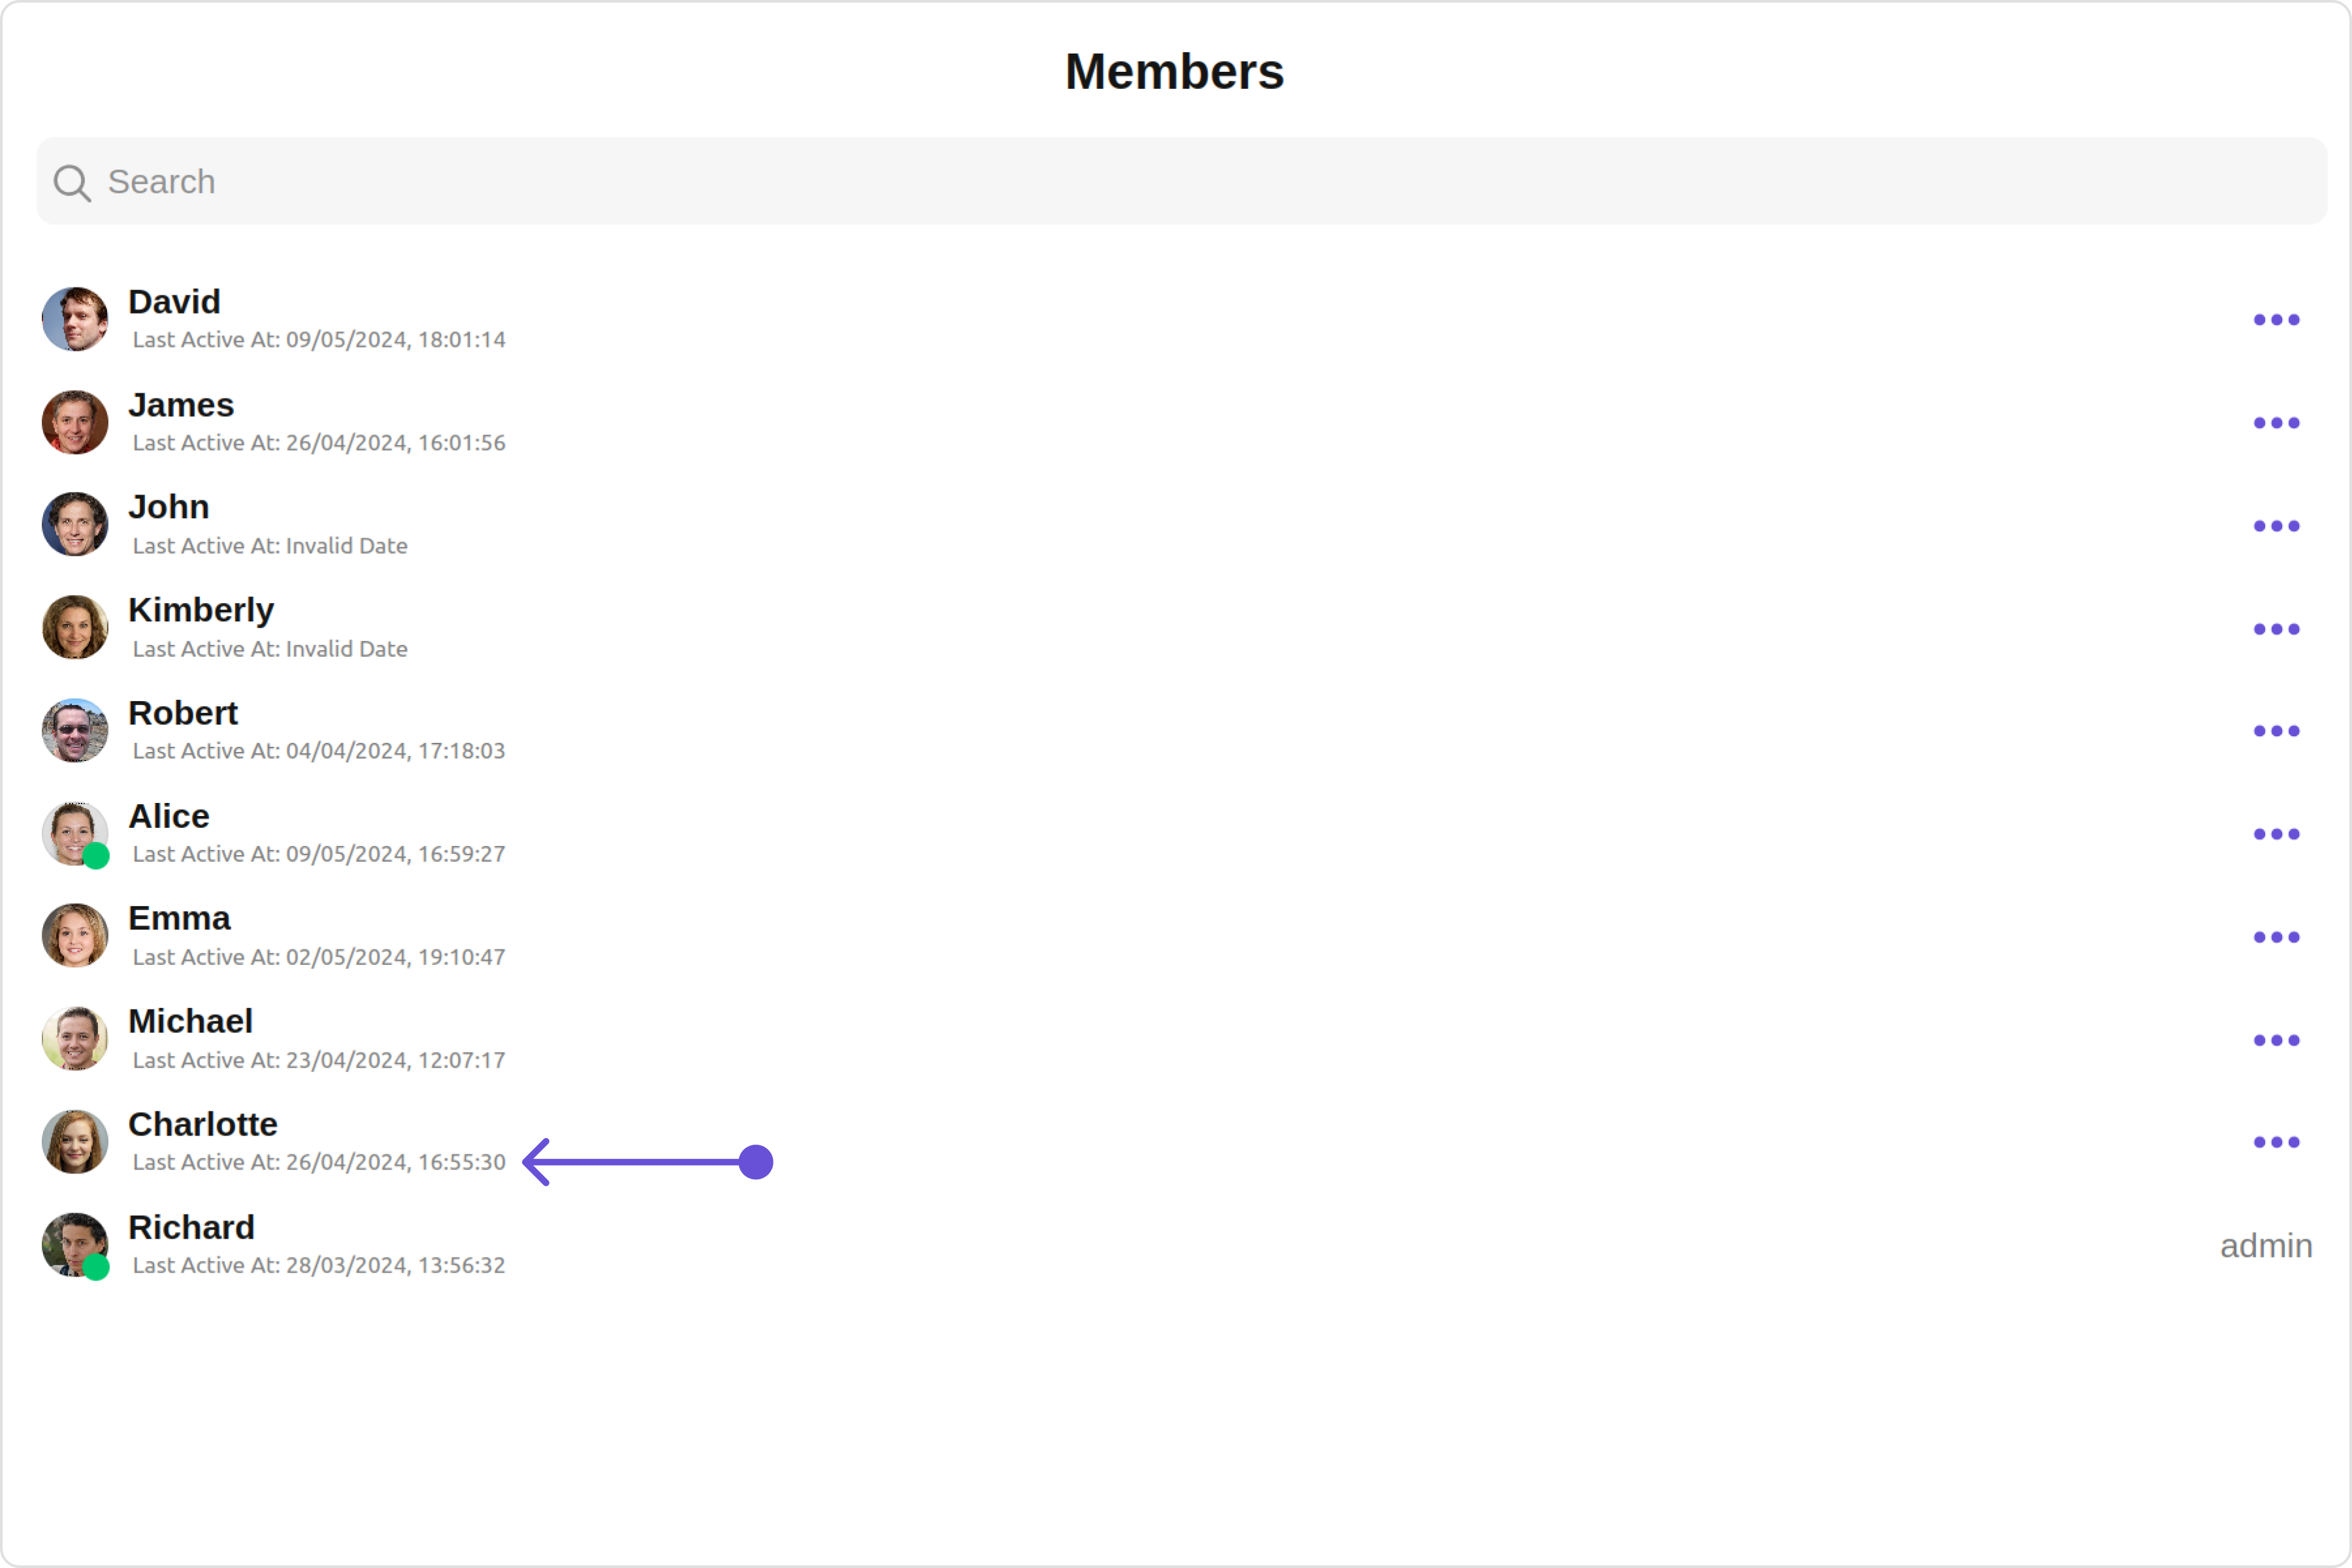Image resolution: width=2352 pixels, height=1568 pixels.
Task: Select the member name Charlotte
Action: coord(203,1124)
